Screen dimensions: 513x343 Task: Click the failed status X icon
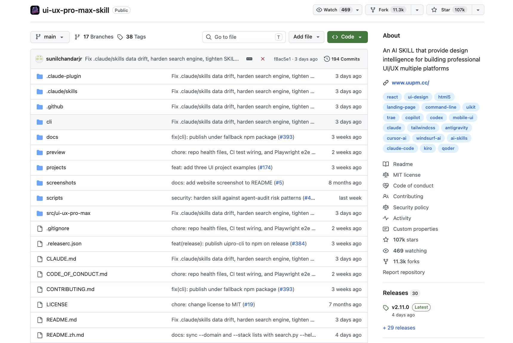click(263, 59)
